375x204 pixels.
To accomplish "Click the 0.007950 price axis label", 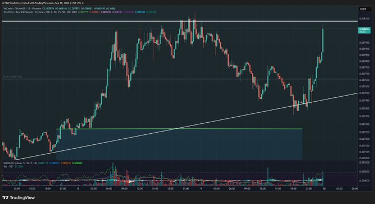I will pyautogui.click(x=365, y=43).
